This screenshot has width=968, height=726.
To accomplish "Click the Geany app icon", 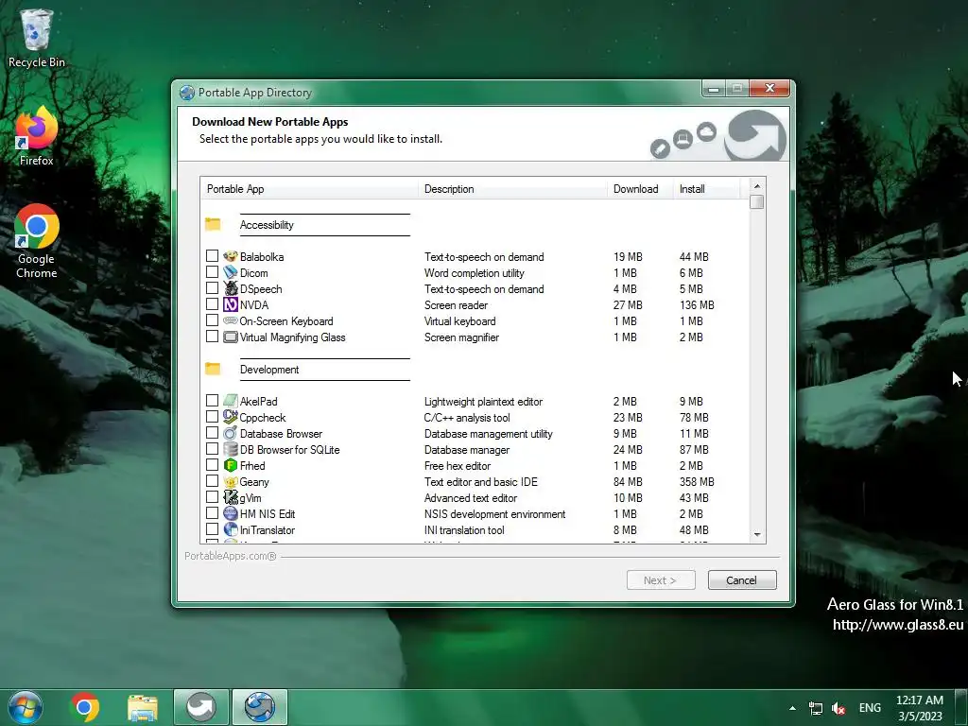I will pos(231,481).
